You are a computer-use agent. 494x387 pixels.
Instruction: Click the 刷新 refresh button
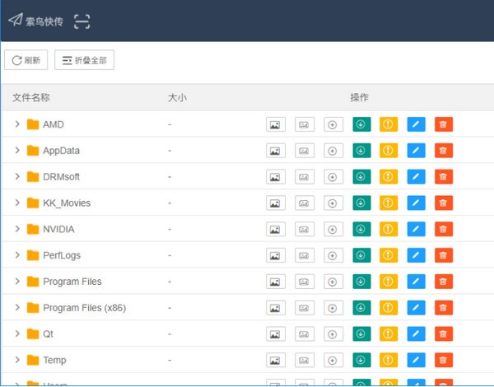[x=26, y=60]
